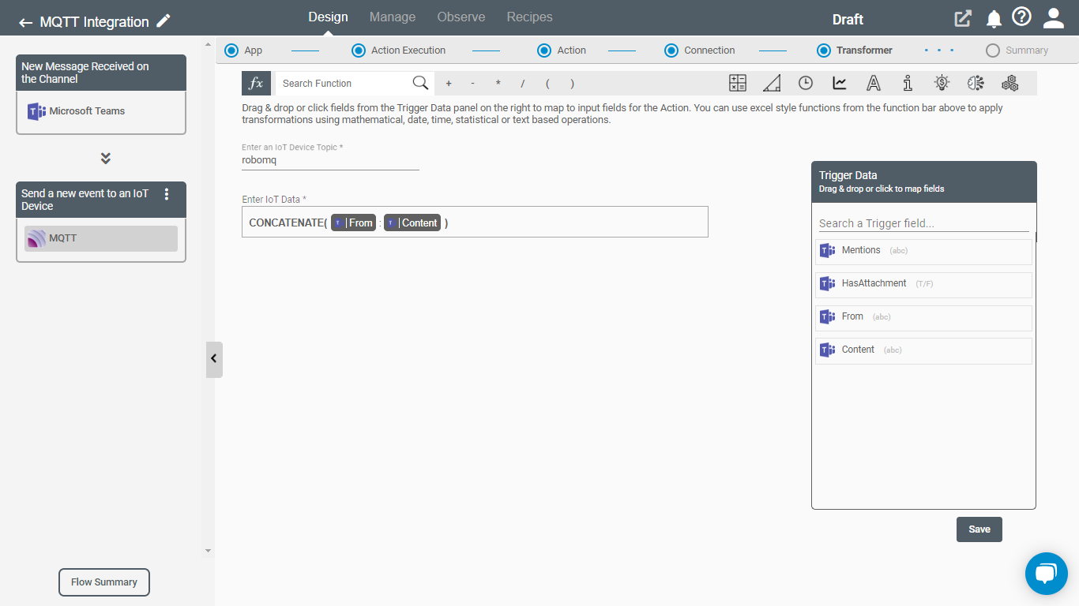Map the From trigger field
The width and height of the screenshot is (1079, 606).
click(x=923, y=318)
